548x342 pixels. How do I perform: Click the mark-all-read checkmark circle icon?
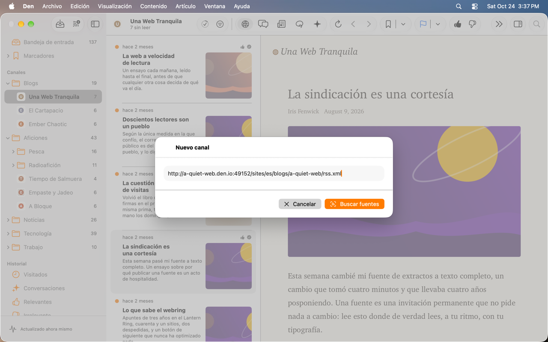[x=205, y=24]
